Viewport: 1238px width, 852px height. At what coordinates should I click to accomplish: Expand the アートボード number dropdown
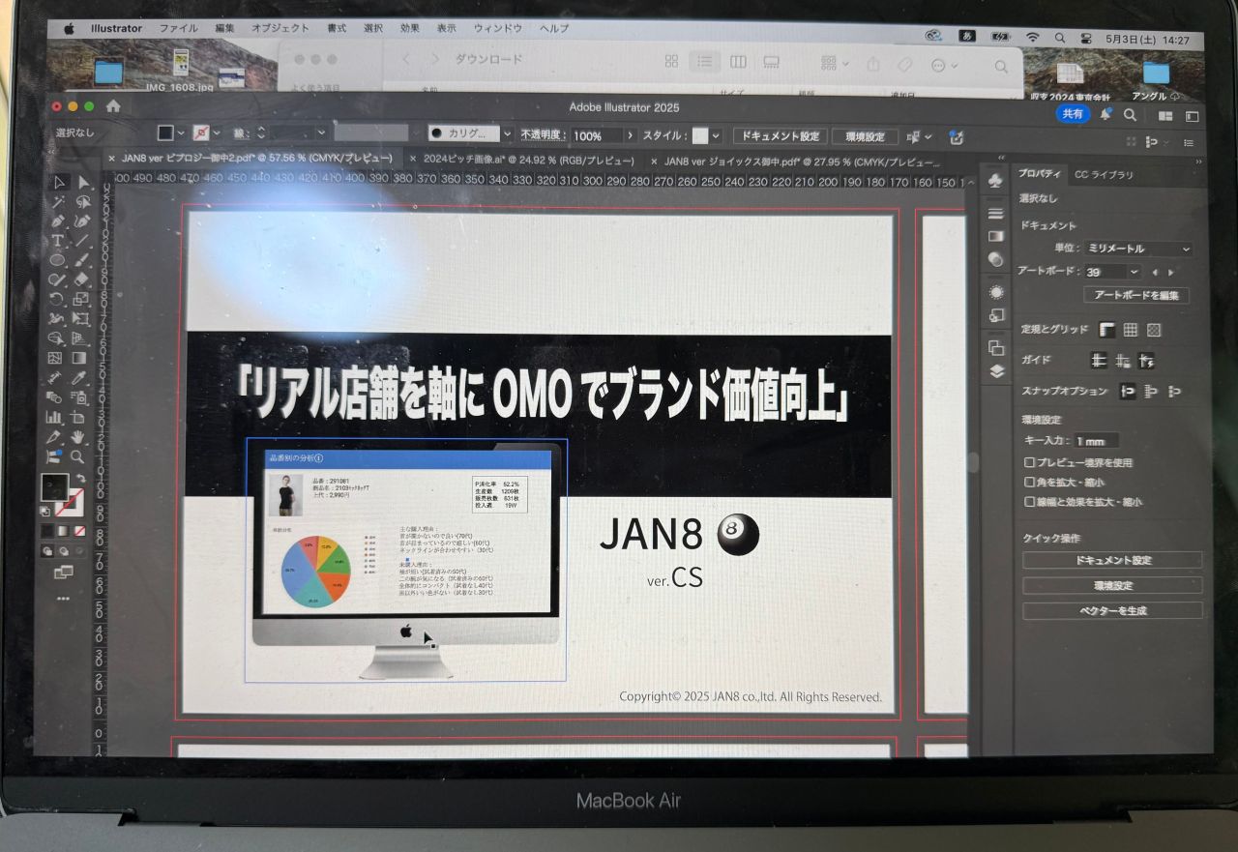(1134, 273)
